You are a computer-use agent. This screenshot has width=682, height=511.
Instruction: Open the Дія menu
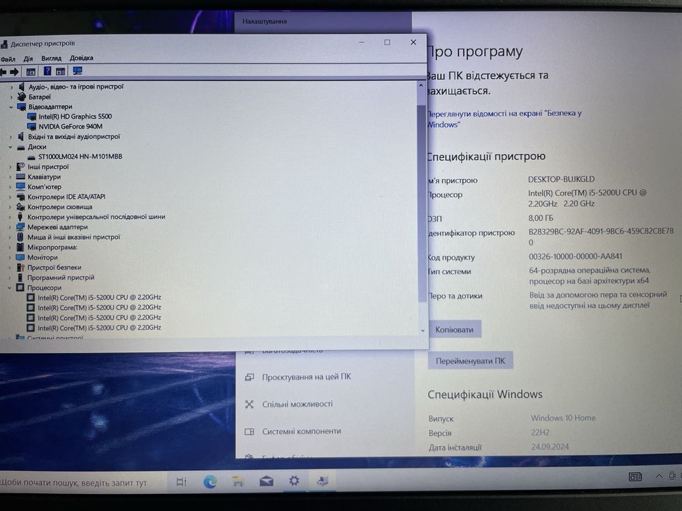click(x=28, y=59)
